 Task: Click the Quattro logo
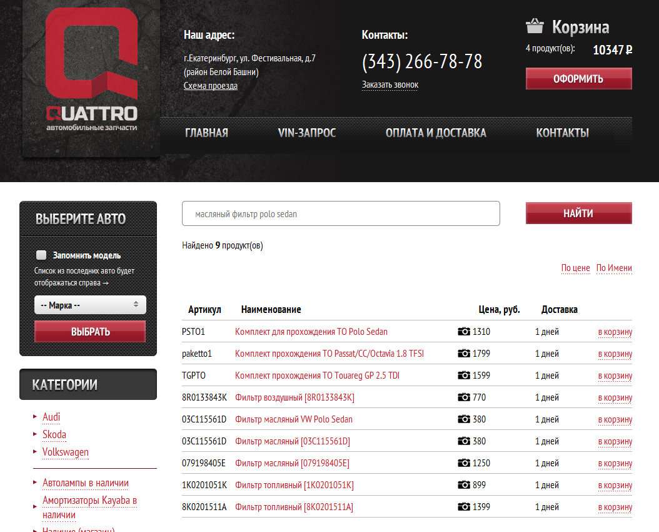pyautogui.click(x=92, y=69)
